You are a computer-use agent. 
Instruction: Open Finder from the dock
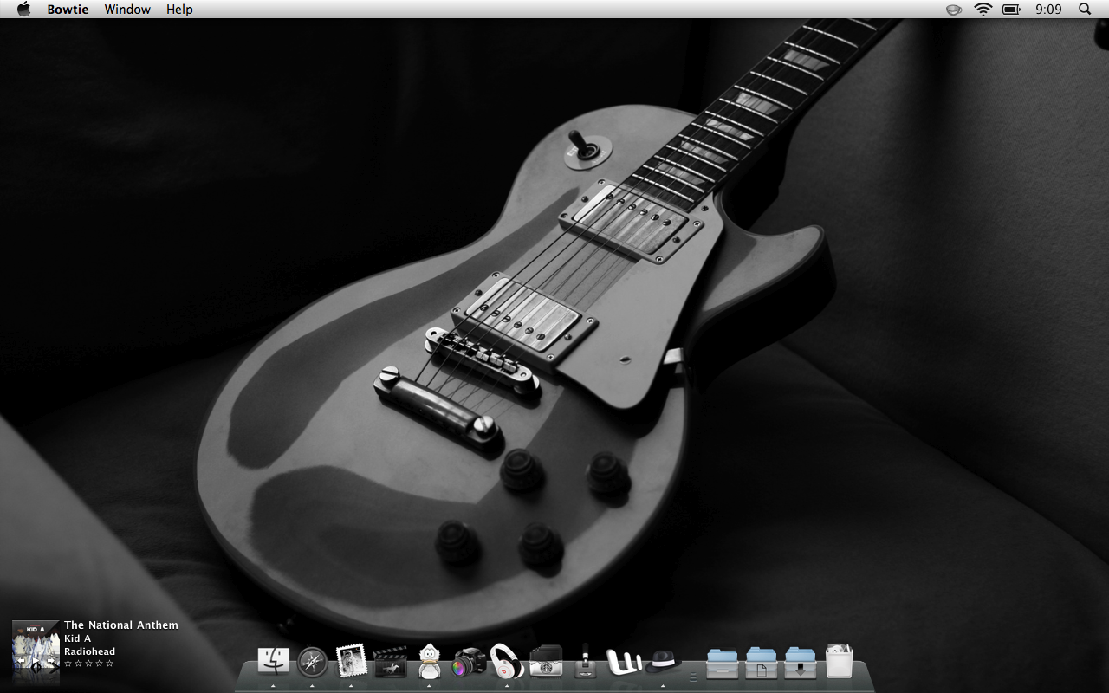coord(274,662)
